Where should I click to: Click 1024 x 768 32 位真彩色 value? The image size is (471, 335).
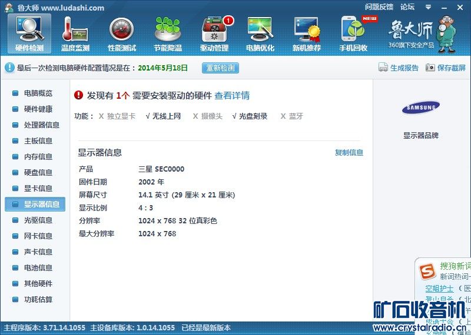tap(178, 221)
